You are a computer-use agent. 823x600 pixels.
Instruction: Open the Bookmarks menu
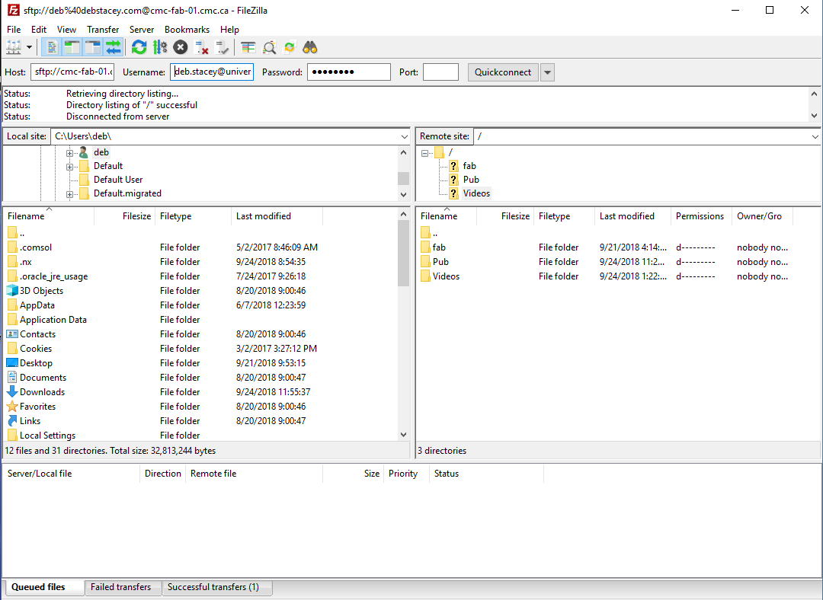[187, 30]
